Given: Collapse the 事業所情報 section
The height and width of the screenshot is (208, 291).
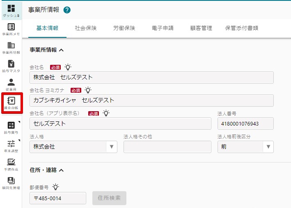Looking at the screenshot, I should (62, 50).
